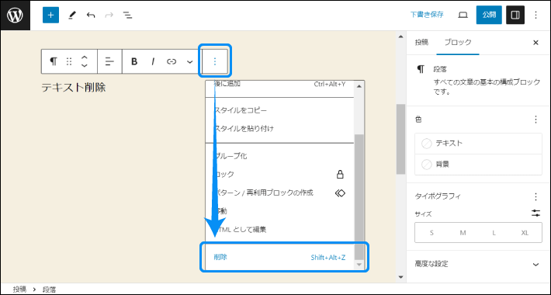Viewport: 551px width, 295px height.
Task: Click the 公開 publish button
Action: tap(489, 15)
